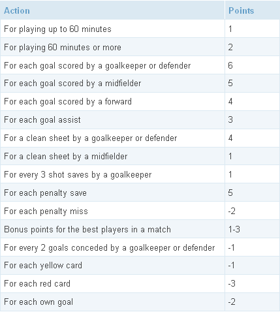
Task: Click the 1-3 bonus points value
Action: point(234,229)
